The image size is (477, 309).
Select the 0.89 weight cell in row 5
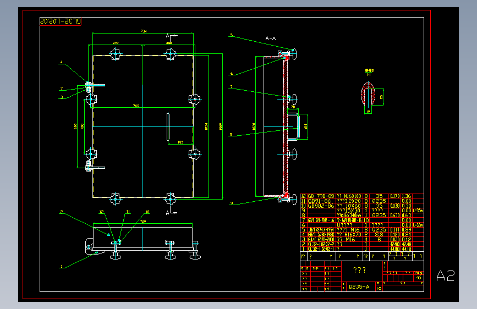point(407,230)
